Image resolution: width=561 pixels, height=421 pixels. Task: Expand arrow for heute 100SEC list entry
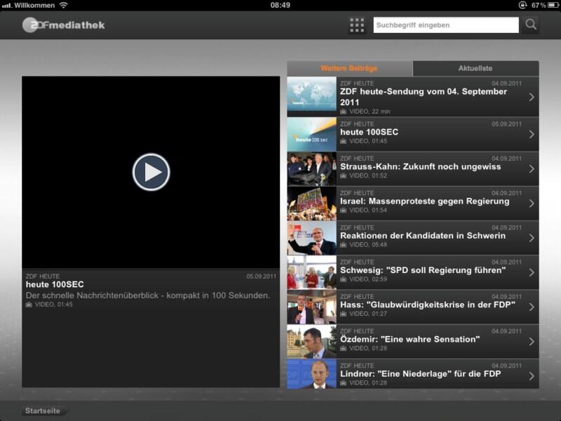[x=532, y=134]
